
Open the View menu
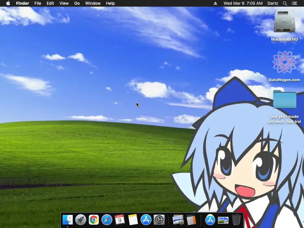[x=64, y=3]
